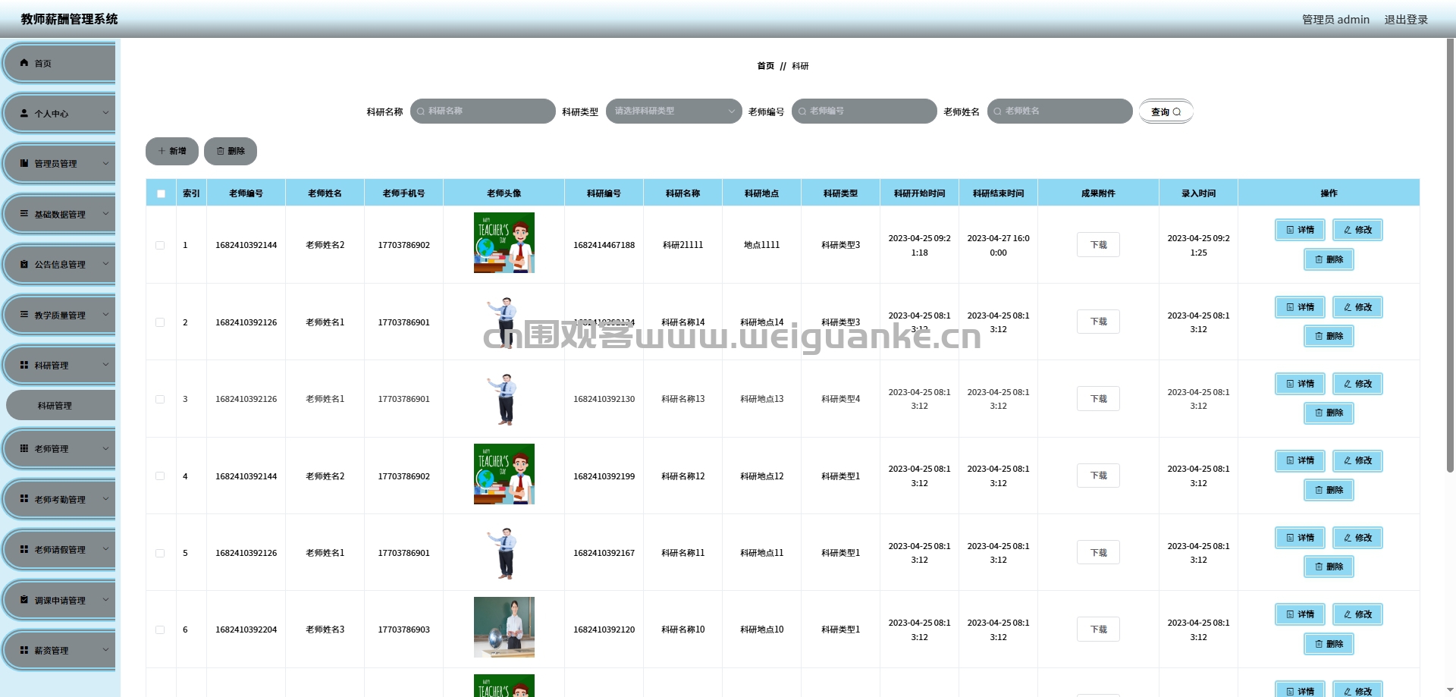This screenshot has width=1456, height=697.
Task: Click the icon beside 公告信息管理
Action: pos(24,264)
